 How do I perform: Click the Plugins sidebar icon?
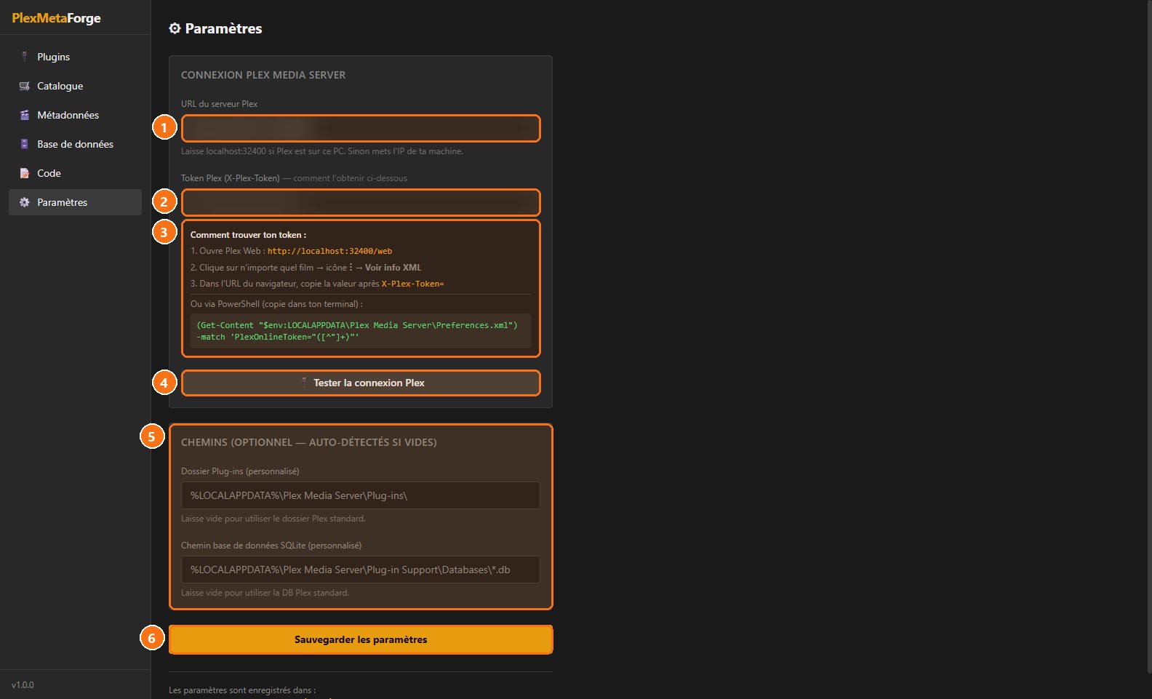point(24,57)
